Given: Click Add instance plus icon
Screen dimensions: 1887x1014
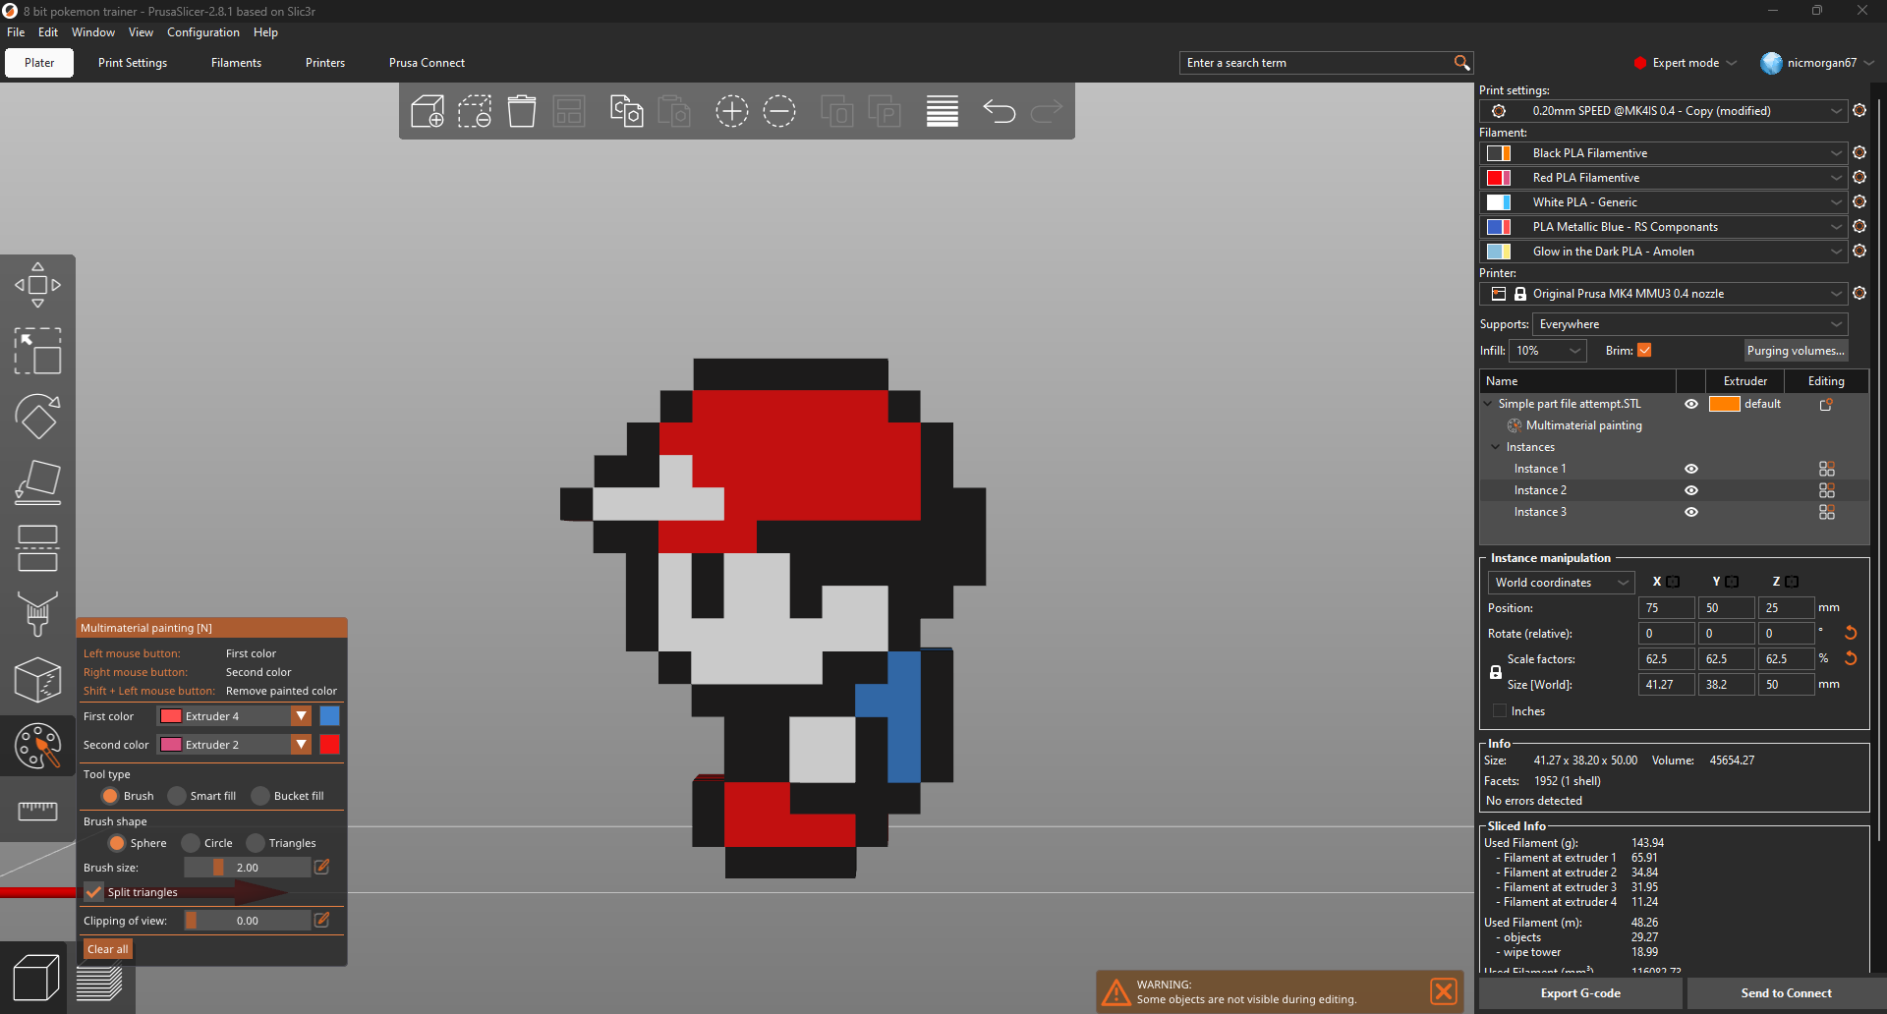Looking at the screenshot, I should [732, 111].
